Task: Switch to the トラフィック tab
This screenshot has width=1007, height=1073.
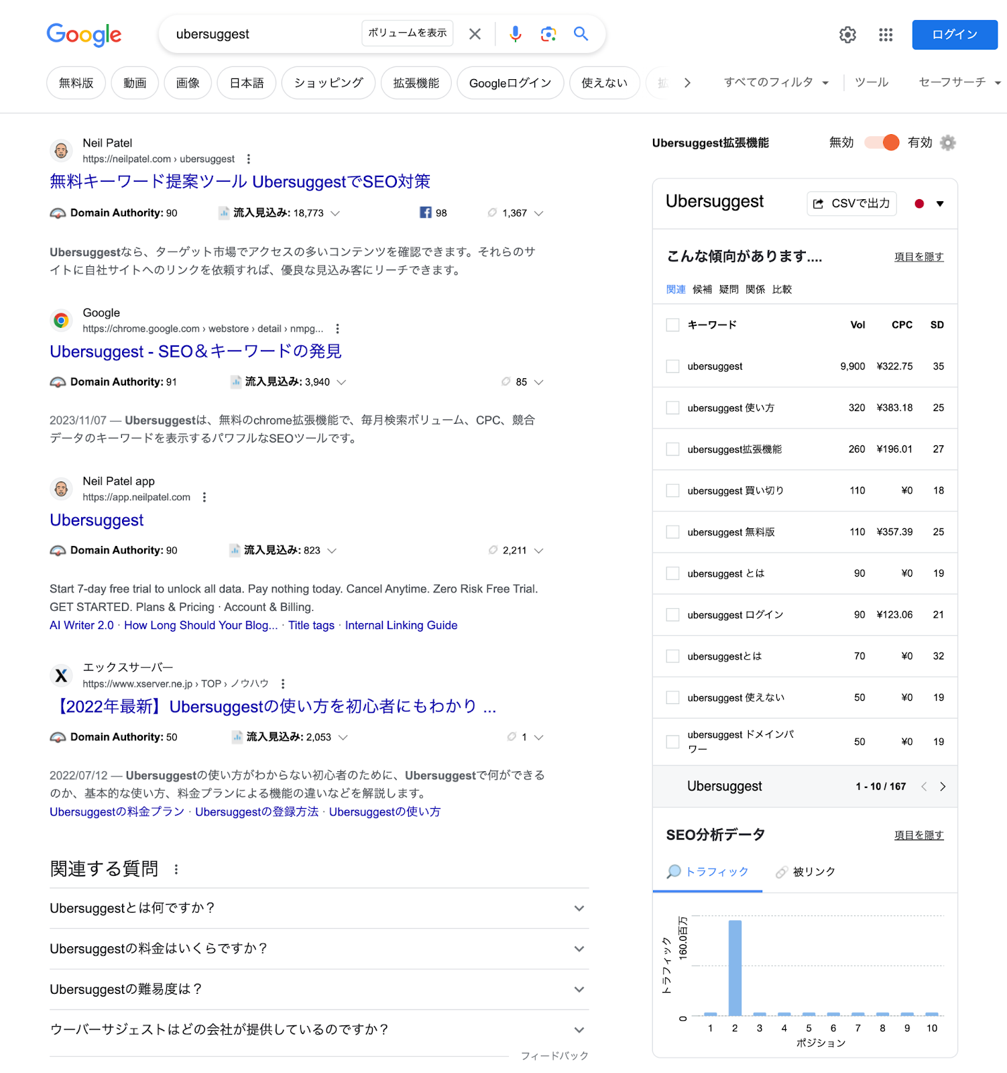Action: [707, 872]
